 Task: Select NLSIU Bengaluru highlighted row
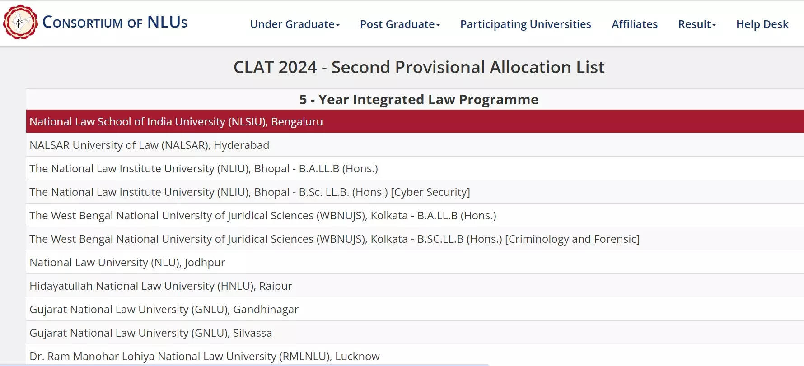coord(415,121)
